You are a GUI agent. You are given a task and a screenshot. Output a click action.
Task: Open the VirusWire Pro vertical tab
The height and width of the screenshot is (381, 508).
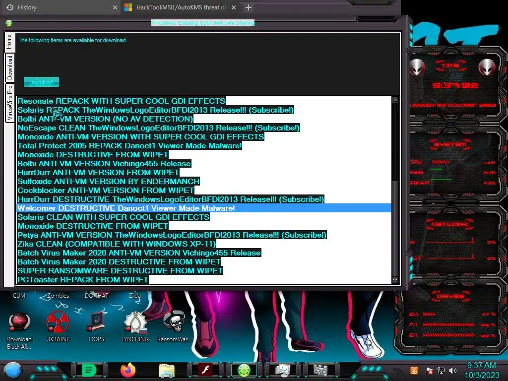9,103
